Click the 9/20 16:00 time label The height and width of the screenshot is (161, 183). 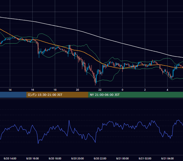[33, 158]
